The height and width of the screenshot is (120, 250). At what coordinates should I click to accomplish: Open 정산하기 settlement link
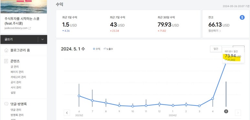point(215,31)
